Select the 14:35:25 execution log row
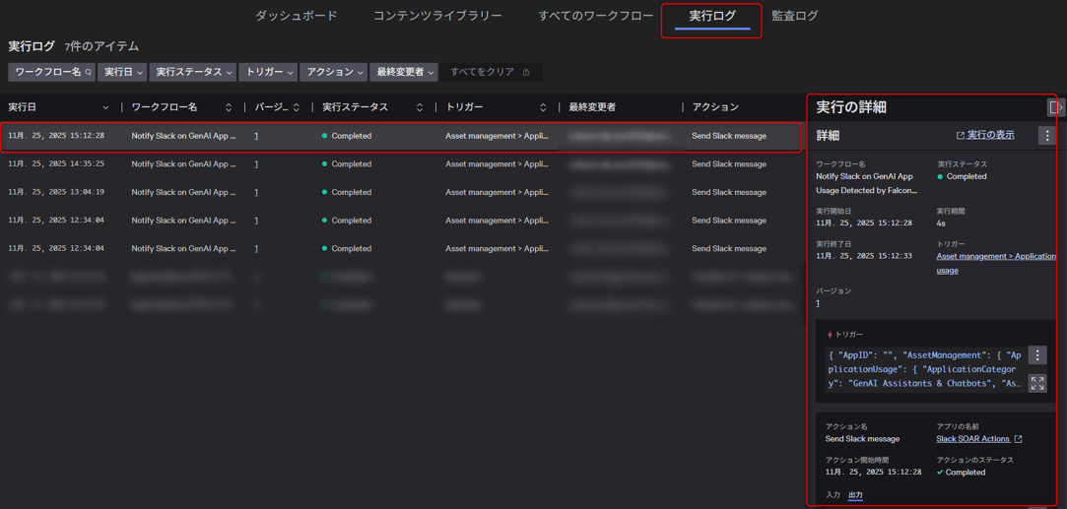Screen dimensions: 1067x509 pos(394,164)
